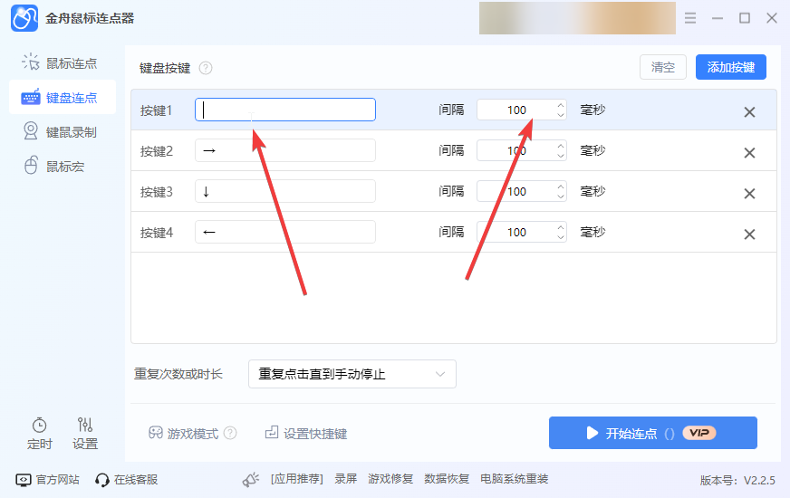Click the 清空 clear button
The width and height of the screenshot is (790, 498).
(x=662, y=67)
